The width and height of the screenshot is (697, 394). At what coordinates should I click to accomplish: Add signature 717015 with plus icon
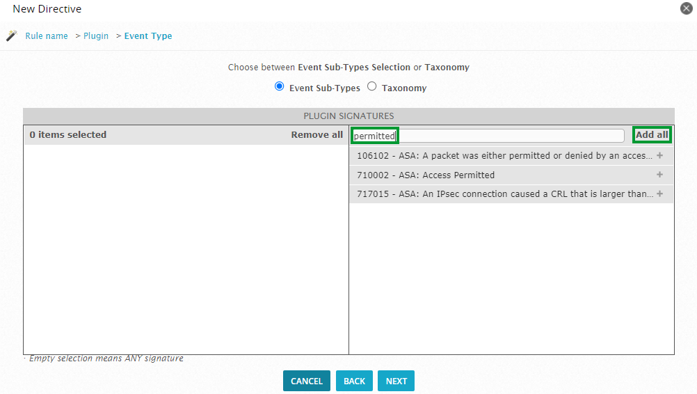pos(659,194)
